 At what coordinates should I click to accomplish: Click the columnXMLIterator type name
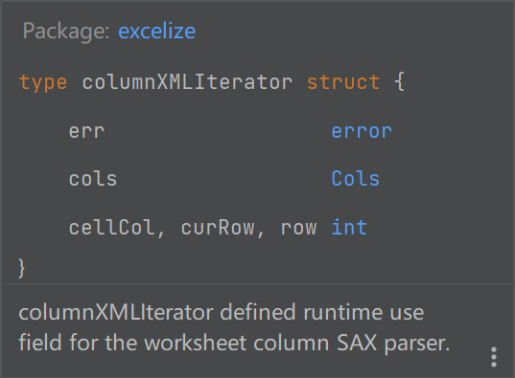(x=187, y=82)
